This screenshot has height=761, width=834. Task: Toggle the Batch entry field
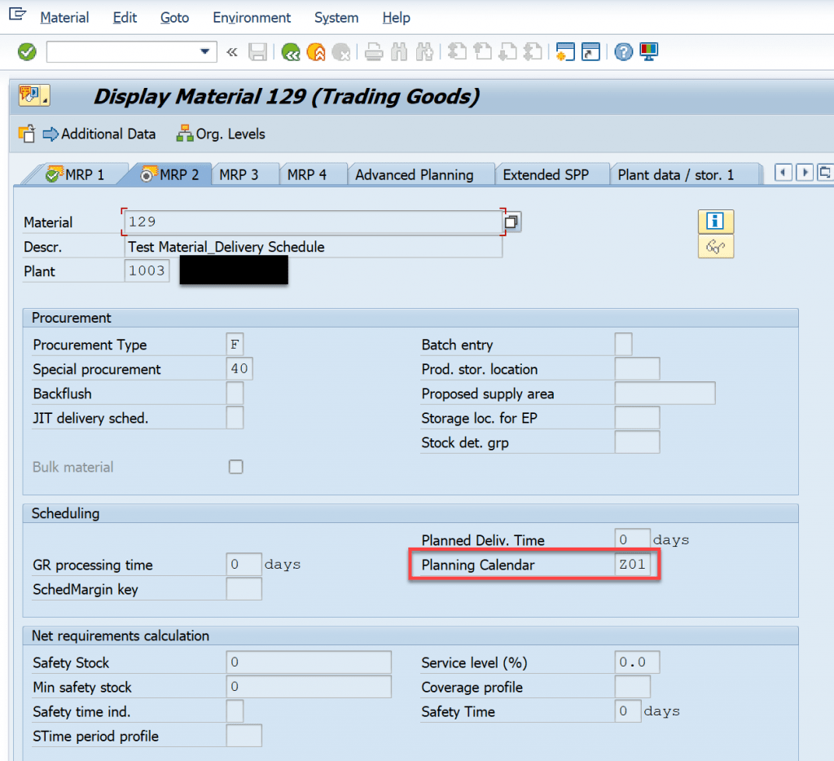click(x=623, y=345)
